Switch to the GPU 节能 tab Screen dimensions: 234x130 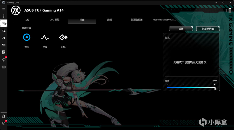[54, 20]
